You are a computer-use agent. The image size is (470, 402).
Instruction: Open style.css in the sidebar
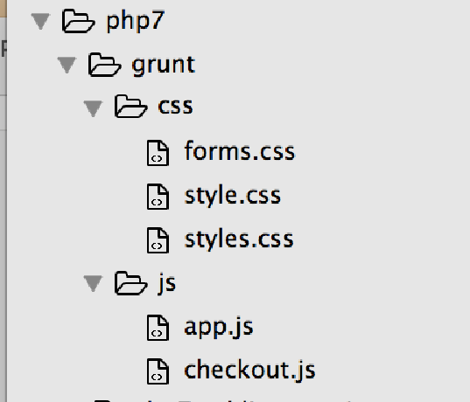tap(233, 197)
